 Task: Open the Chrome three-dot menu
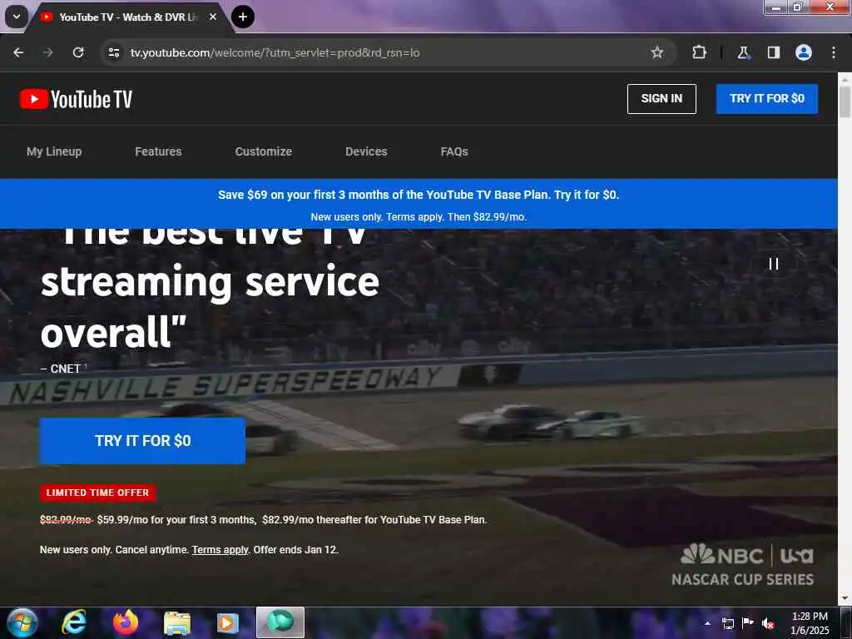(x=834, y=52)
